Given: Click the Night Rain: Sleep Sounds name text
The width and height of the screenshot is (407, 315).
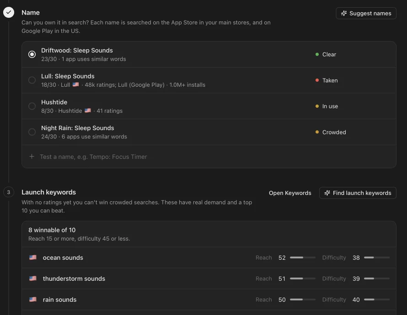Looking at the screenshot, I should (78, 128).
